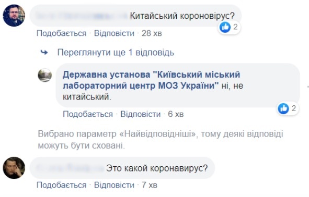The image size is (309, 197).
Task: Expand 'Переглянути ще 1 відповідь' replies
Action: tap(116, 53)
